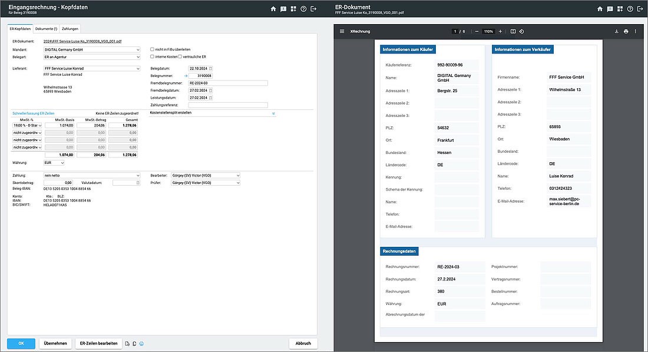Open the 19,00 % MwSt dropdown
The height and width of the screenshot is (352, 648).
(x=27, y=125)
